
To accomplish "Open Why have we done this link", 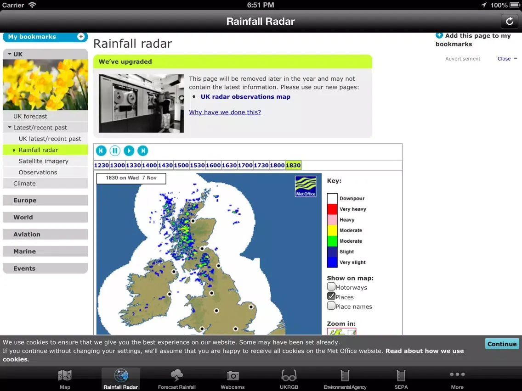I will point(225,112).
